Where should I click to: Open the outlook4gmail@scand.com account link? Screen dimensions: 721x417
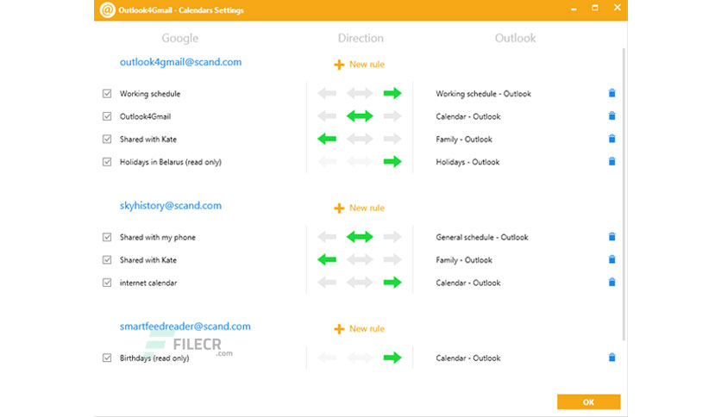click(x=181, y=62)
